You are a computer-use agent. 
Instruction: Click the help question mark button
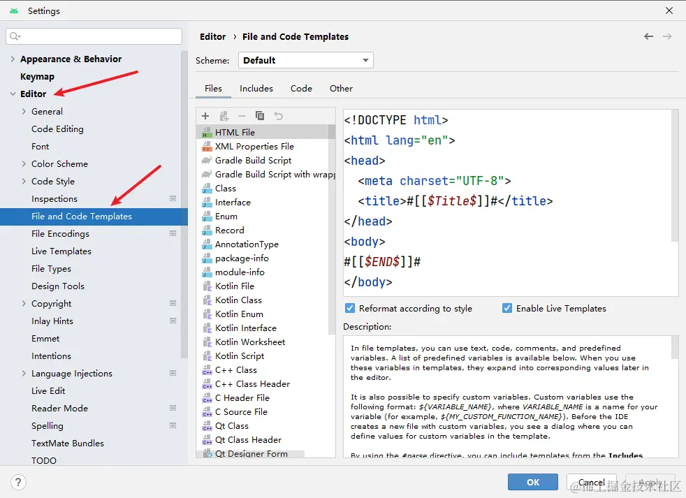click(18, 482)
